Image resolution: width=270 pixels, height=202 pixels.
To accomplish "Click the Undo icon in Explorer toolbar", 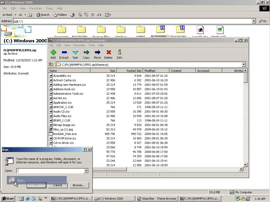I will 99,15.
